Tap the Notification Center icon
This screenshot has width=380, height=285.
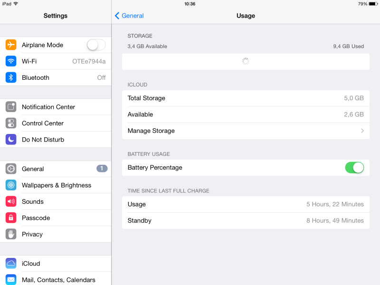(x=11, y=107)
